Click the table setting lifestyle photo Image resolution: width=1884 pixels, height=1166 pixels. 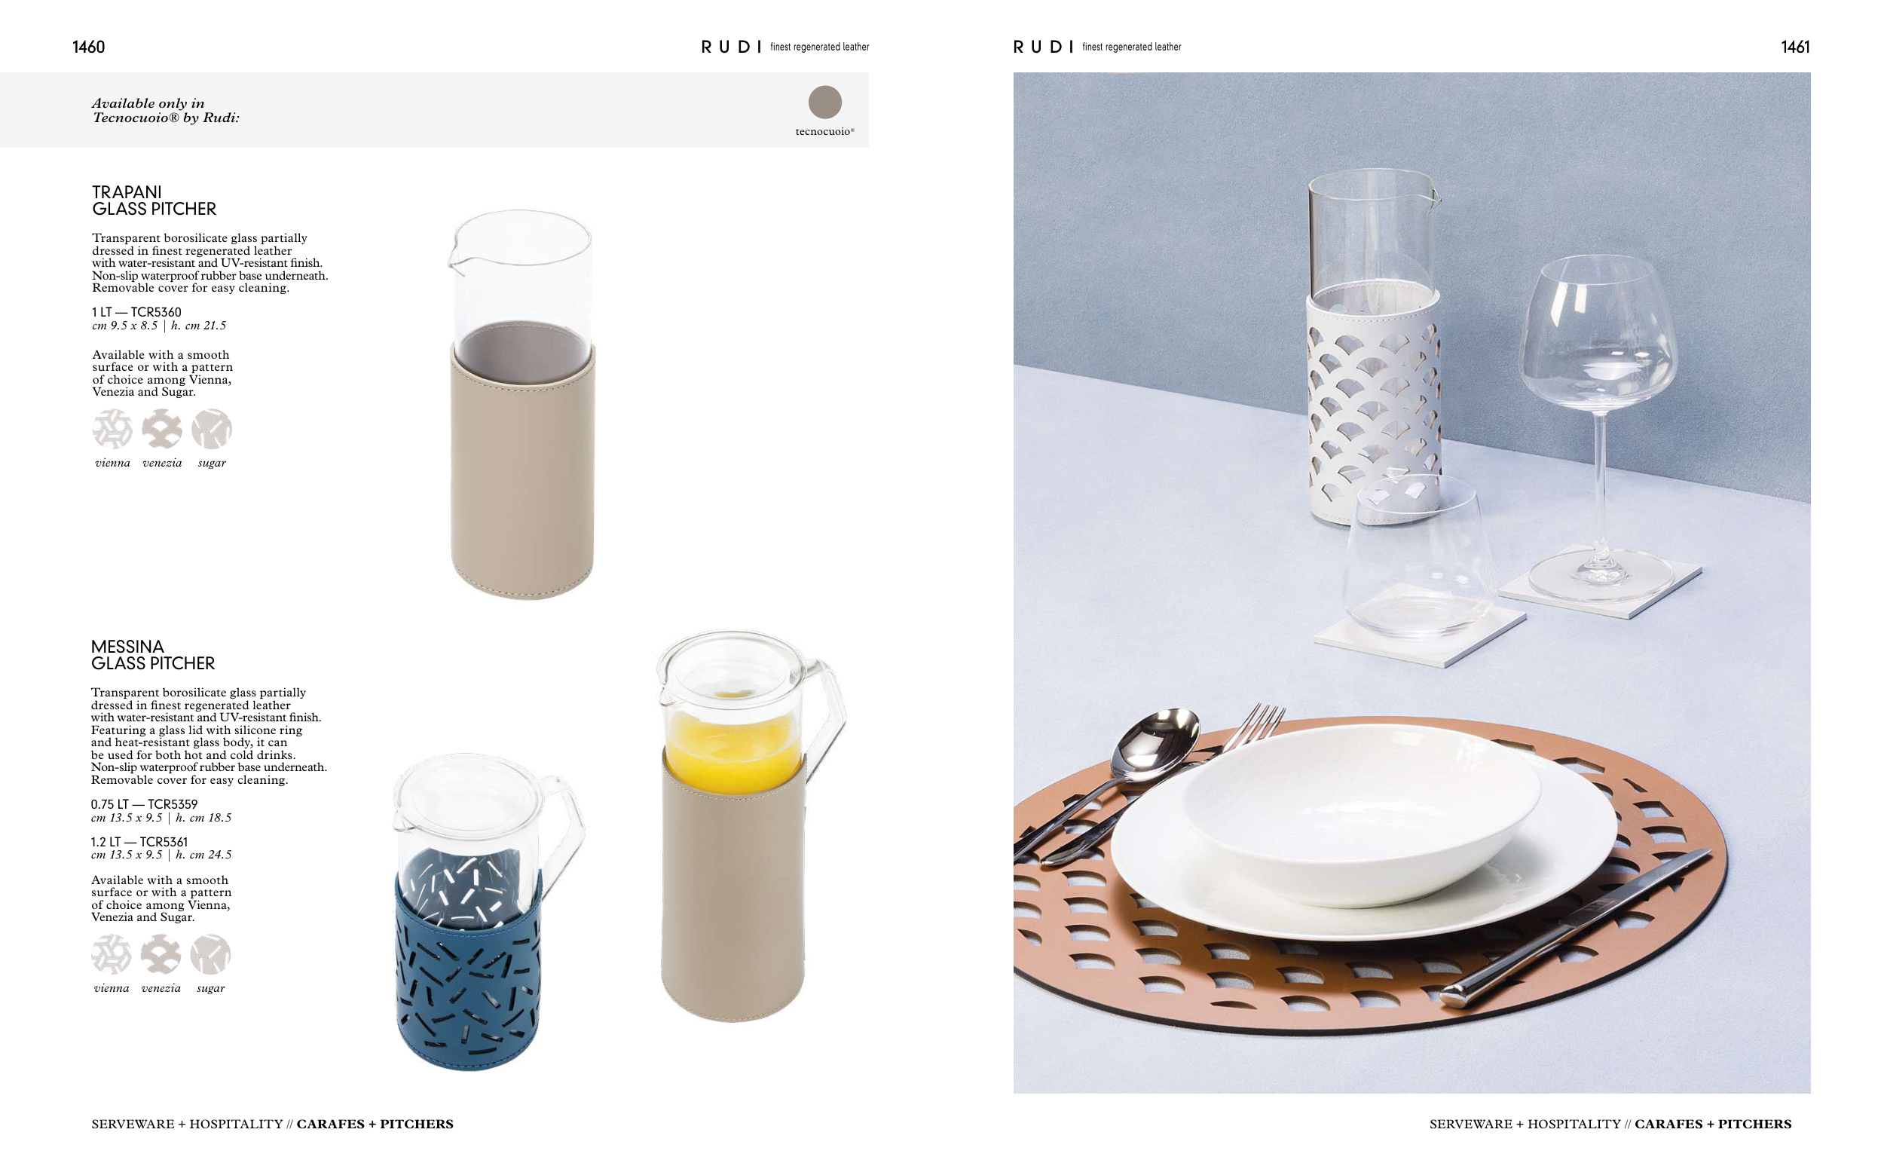tap(1411, 583)
